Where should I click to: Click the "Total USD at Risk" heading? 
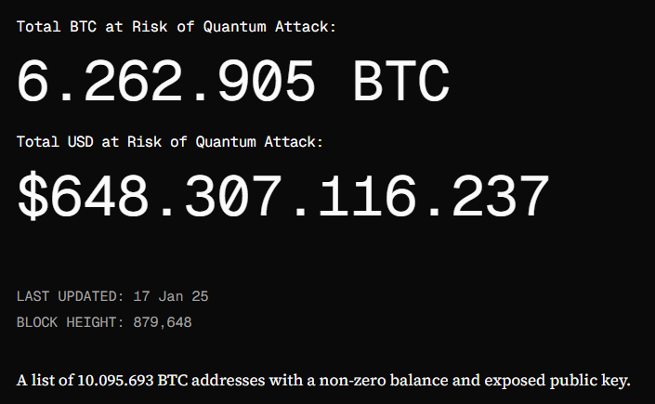coord(170,141)
